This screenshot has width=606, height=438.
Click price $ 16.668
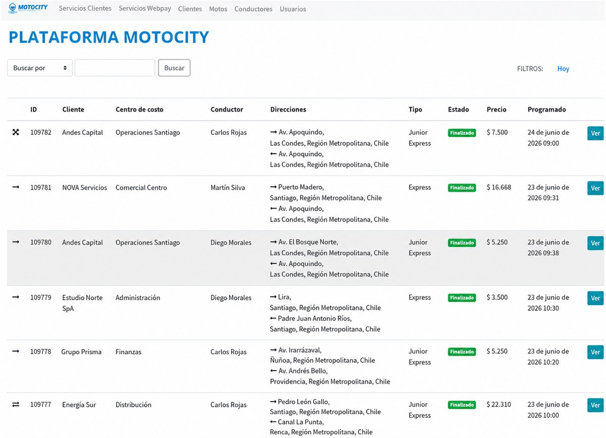[x=499, y=187]
